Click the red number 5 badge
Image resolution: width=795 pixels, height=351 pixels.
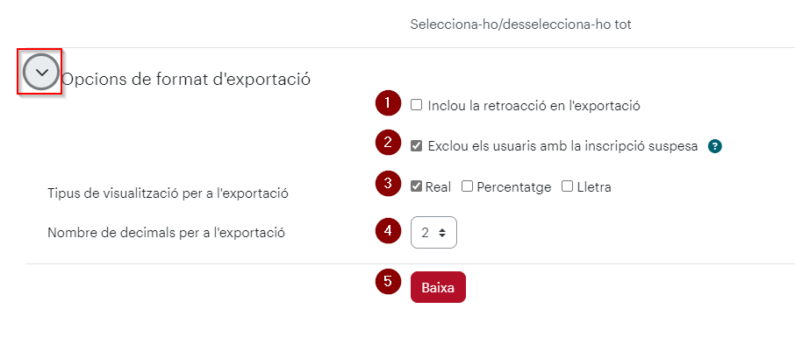[388, 281]
